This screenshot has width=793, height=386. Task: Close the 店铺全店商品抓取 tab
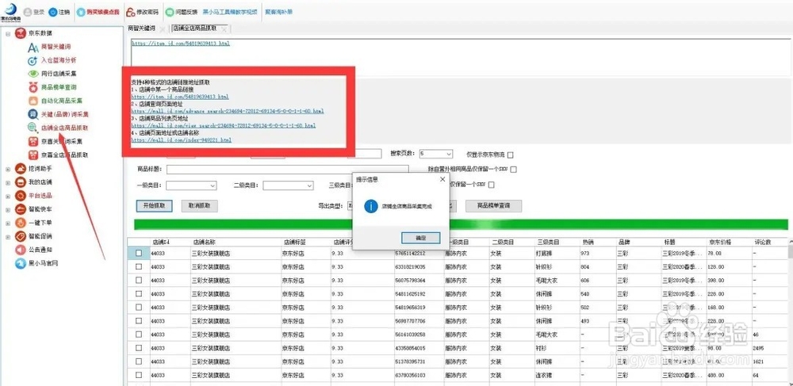pyautogui.click(x=224, y=29)
